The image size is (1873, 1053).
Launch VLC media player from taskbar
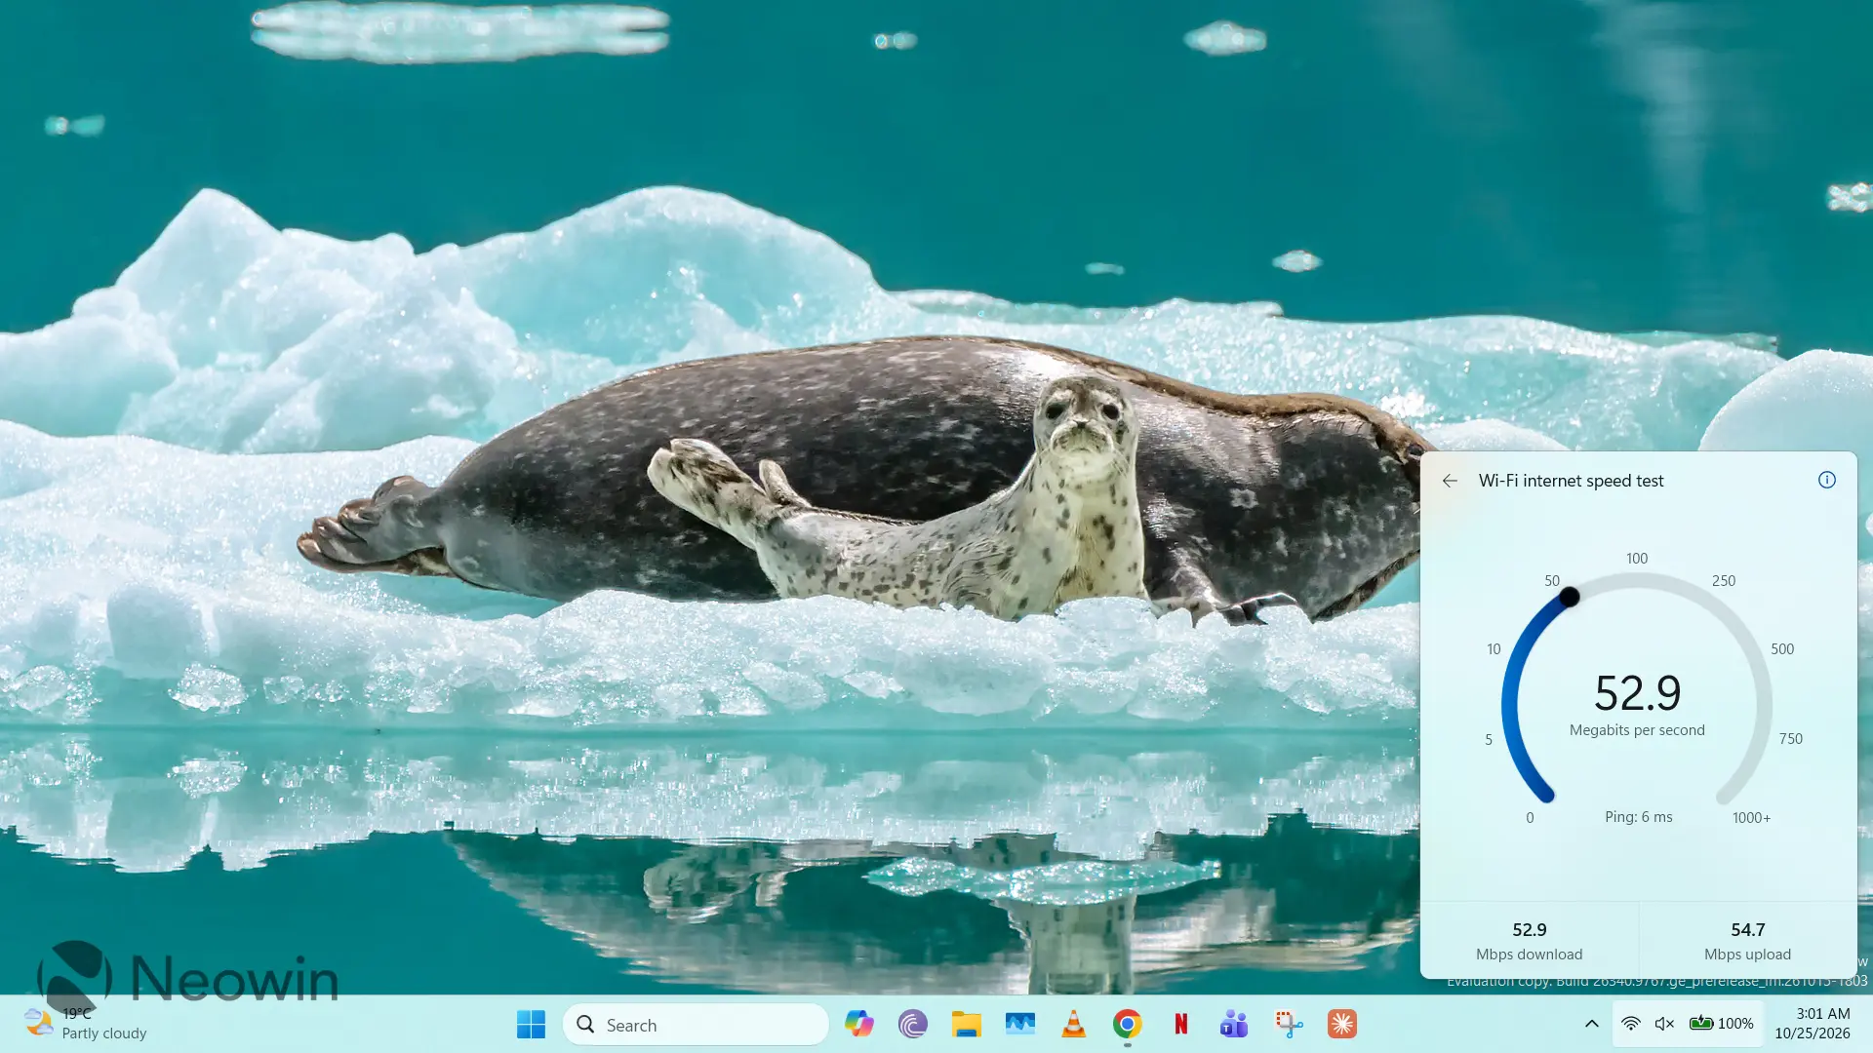(1073, 1024)
